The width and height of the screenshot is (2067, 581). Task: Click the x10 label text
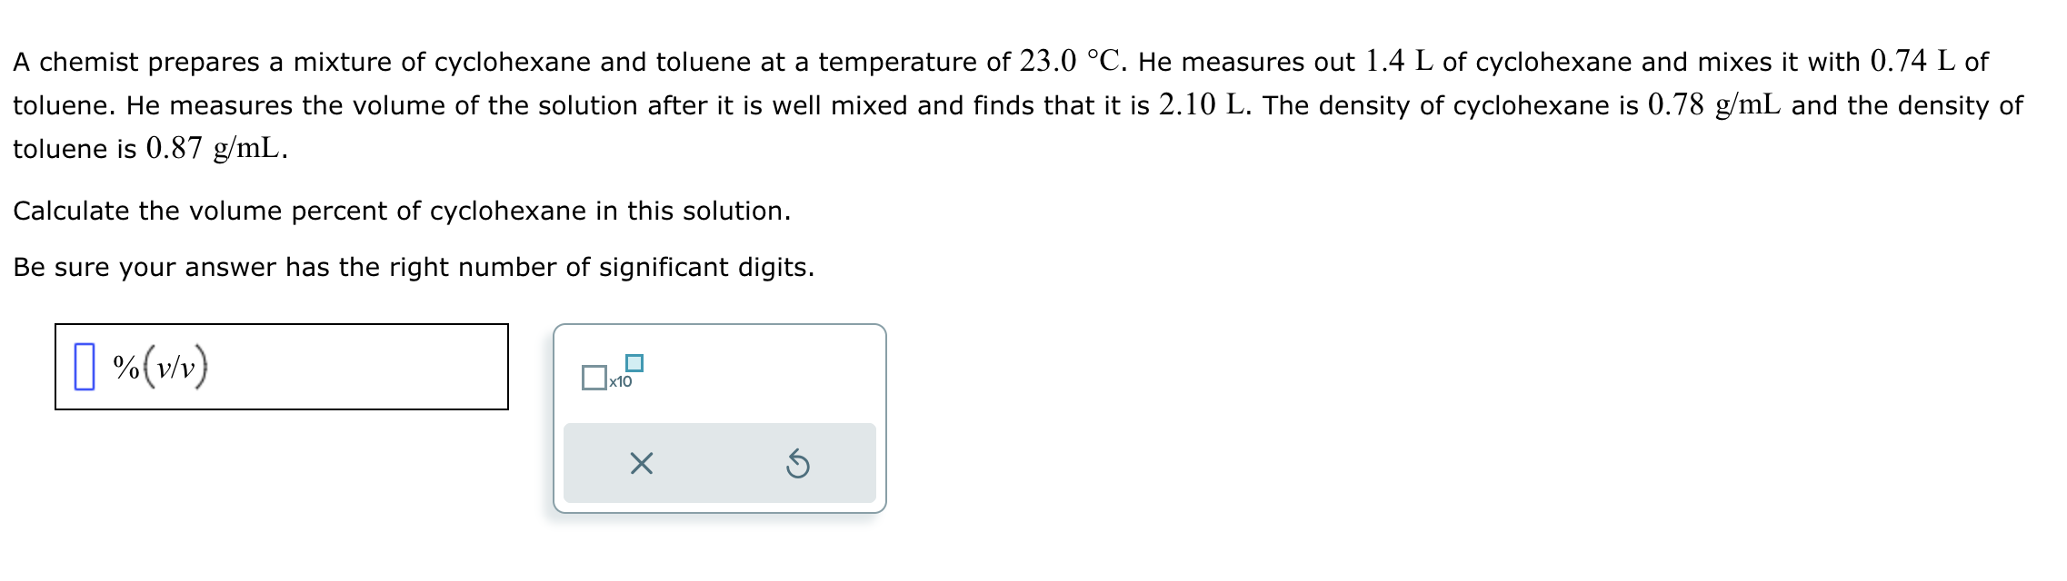(x=619, y=382)
